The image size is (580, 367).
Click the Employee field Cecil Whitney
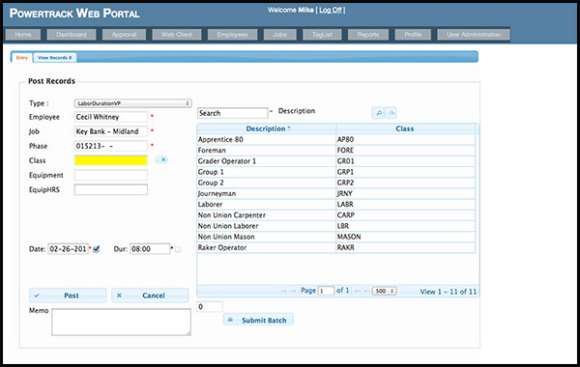(x=111, y=117)
